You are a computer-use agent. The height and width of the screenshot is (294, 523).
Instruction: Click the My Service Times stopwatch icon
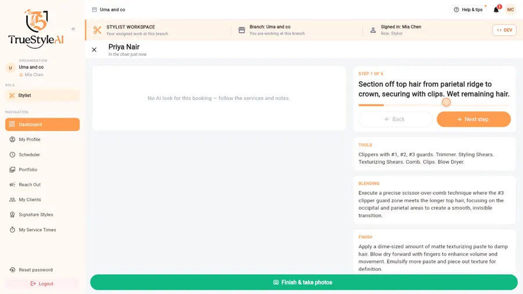point(12,230)
